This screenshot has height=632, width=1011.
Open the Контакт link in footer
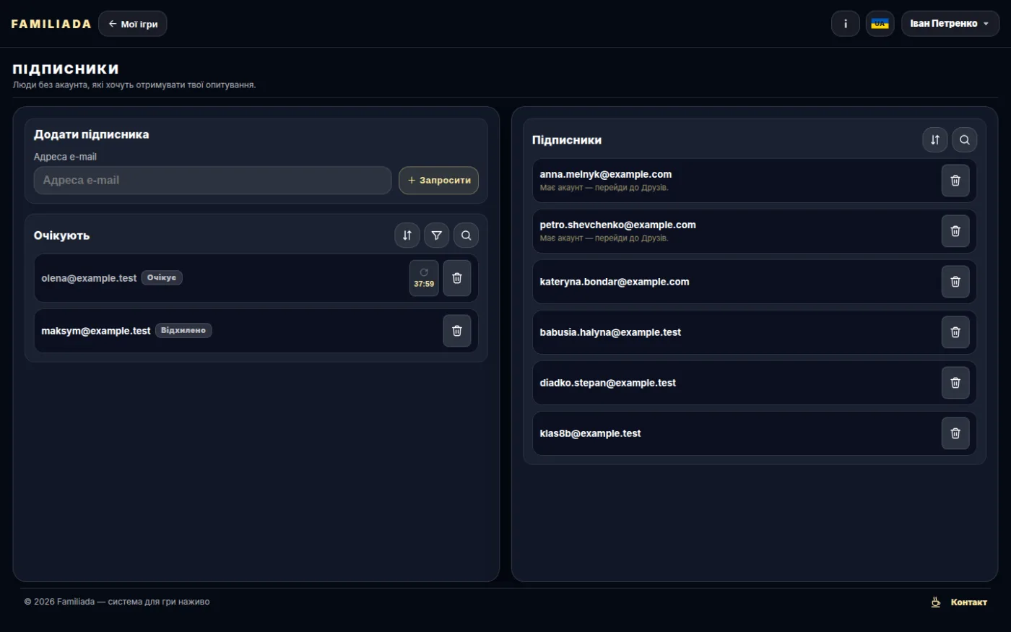point(968,602)
